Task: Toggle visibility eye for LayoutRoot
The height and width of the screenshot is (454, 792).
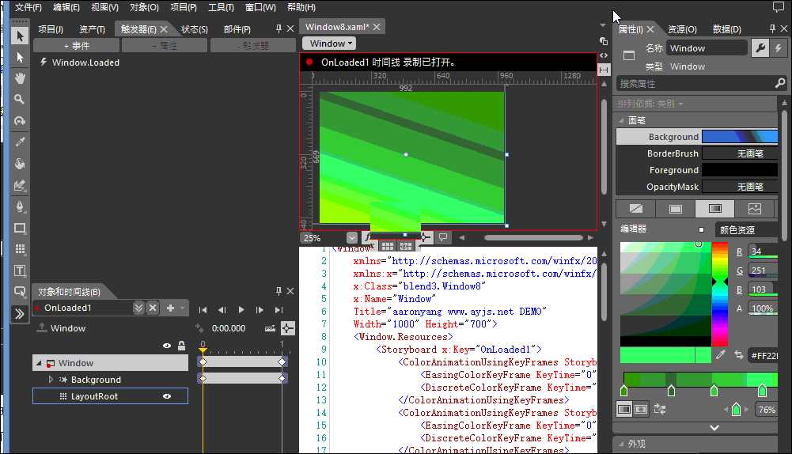Action: pyautogui.click(x=167, y=396)
